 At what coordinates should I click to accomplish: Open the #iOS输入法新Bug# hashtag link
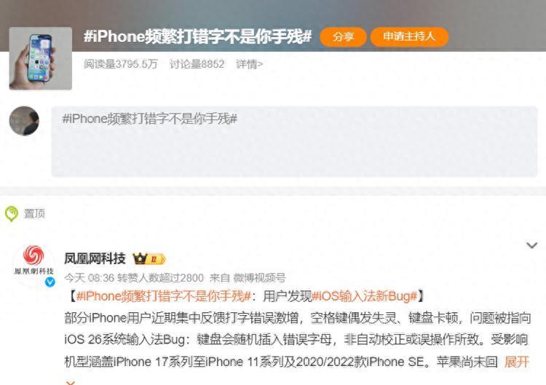click(x=365, y=296)
